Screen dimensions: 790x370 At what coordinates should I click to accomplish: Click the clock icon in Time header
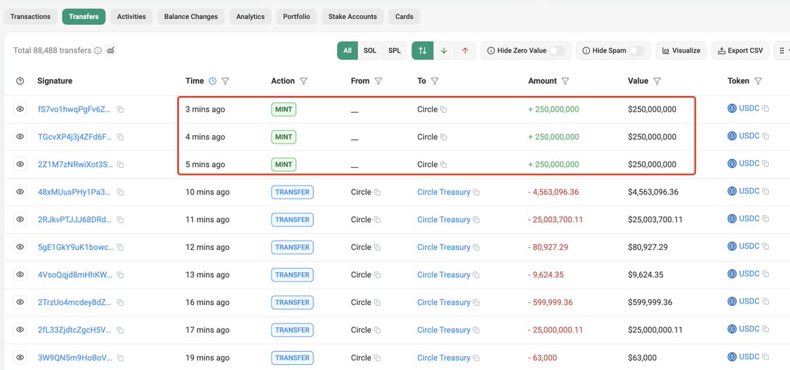point(212,81)
